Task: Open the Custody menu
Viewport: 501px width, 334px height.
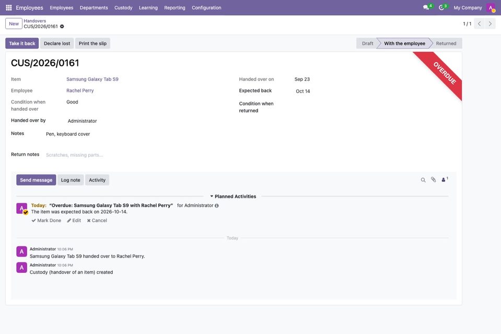Action: 123,8
